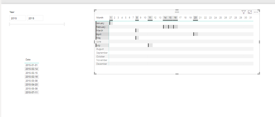Select date 2015-02-16 in table
The height and width of the screenshot is (117, 275).
tap(32, 77)
